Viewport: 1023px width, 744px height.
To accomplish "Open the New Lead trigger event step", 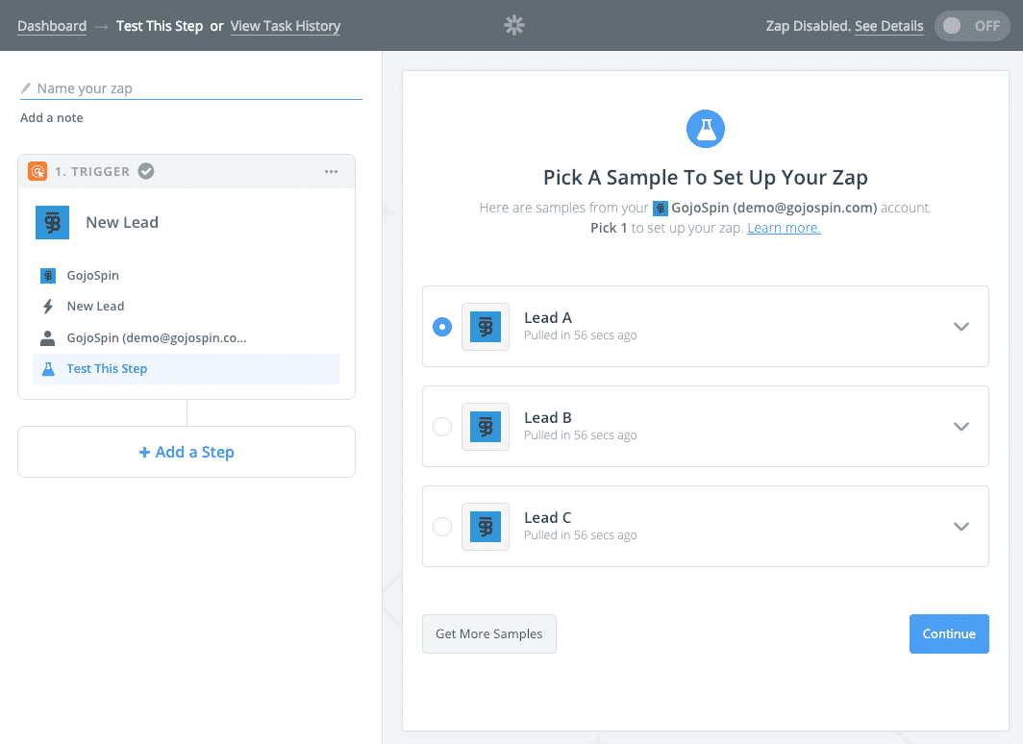I will 186,307.
